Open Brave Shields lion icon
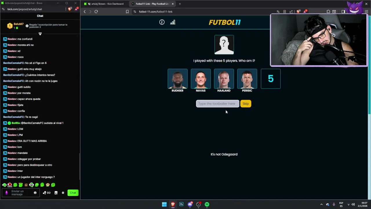371x209 pixels. click(298, 12)
